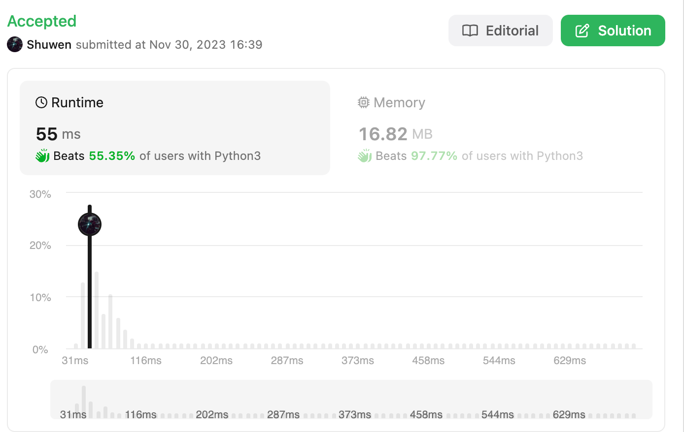Click the green Accepted status text
This screenshot has width=684, height=432.
(x=42, y=21)
